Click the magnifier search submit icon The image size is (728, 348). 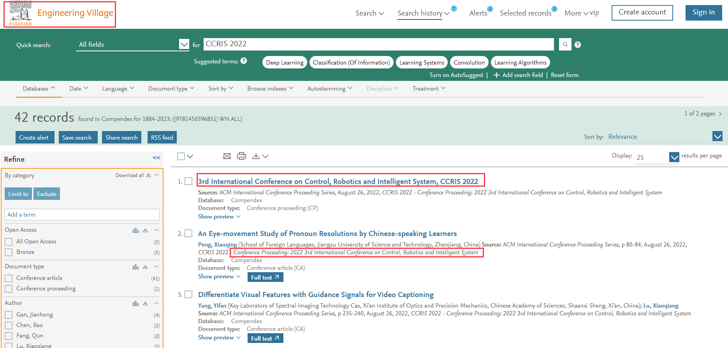click(x=565, y=44)
